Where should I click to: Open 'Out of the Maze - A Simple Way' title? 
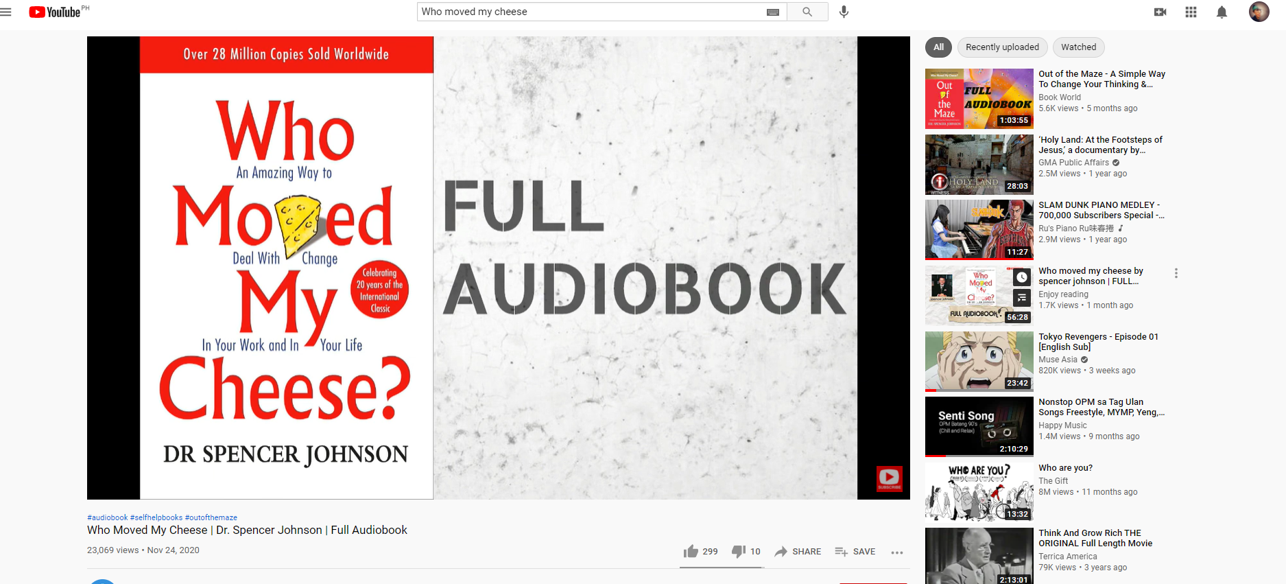pyautogui.click(x=1102, y=79)
